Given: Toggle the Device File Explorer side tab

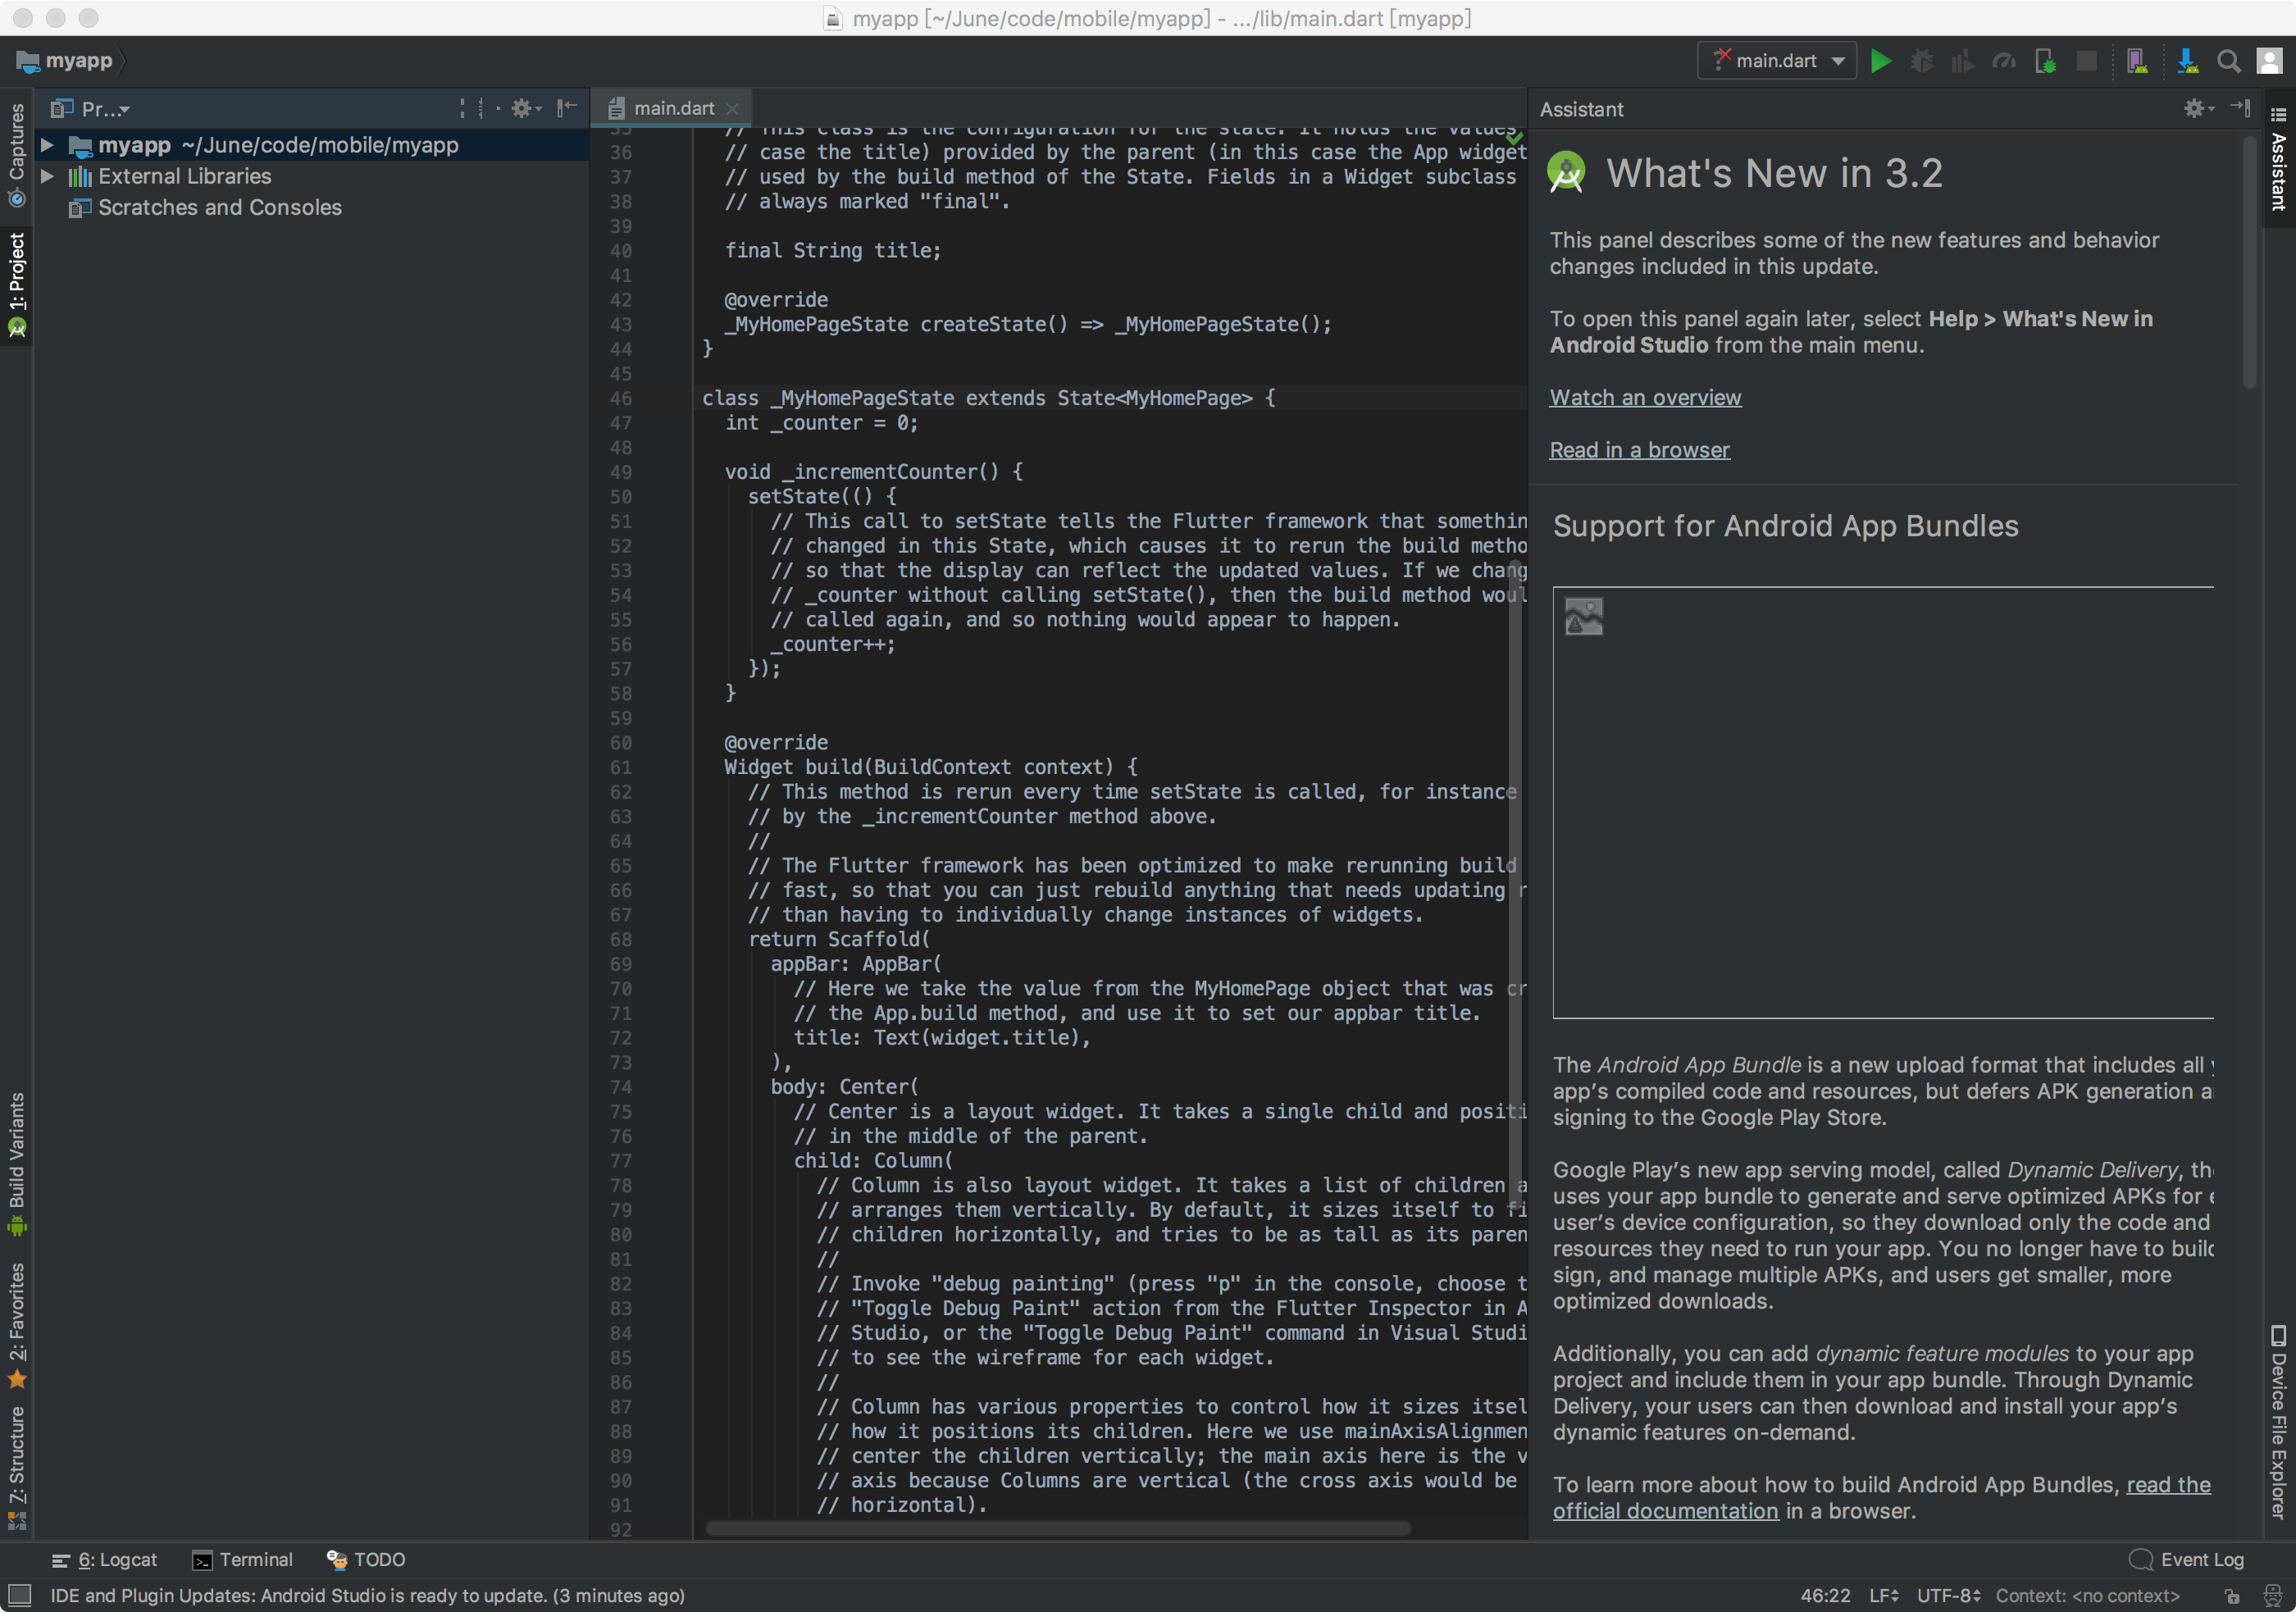Looking at the screenshot, I should click(2279, 1422).
